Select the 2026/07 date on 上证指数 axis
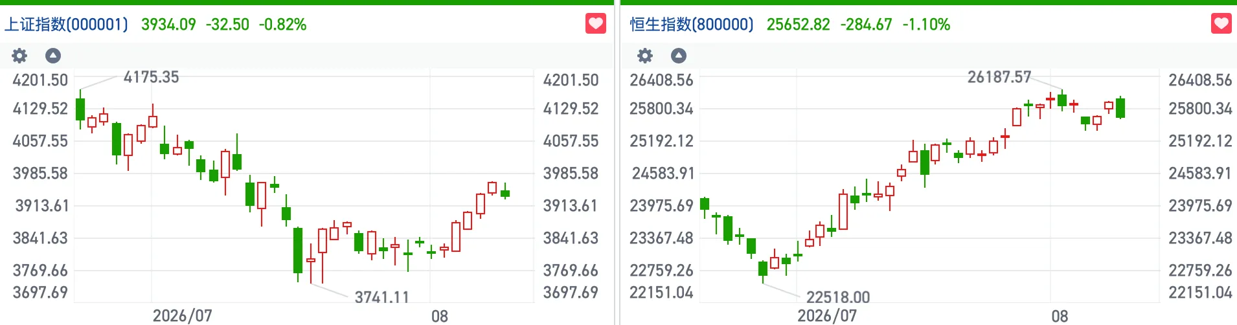Screen dimensions: 1237x325 click(x=183, y=316)
